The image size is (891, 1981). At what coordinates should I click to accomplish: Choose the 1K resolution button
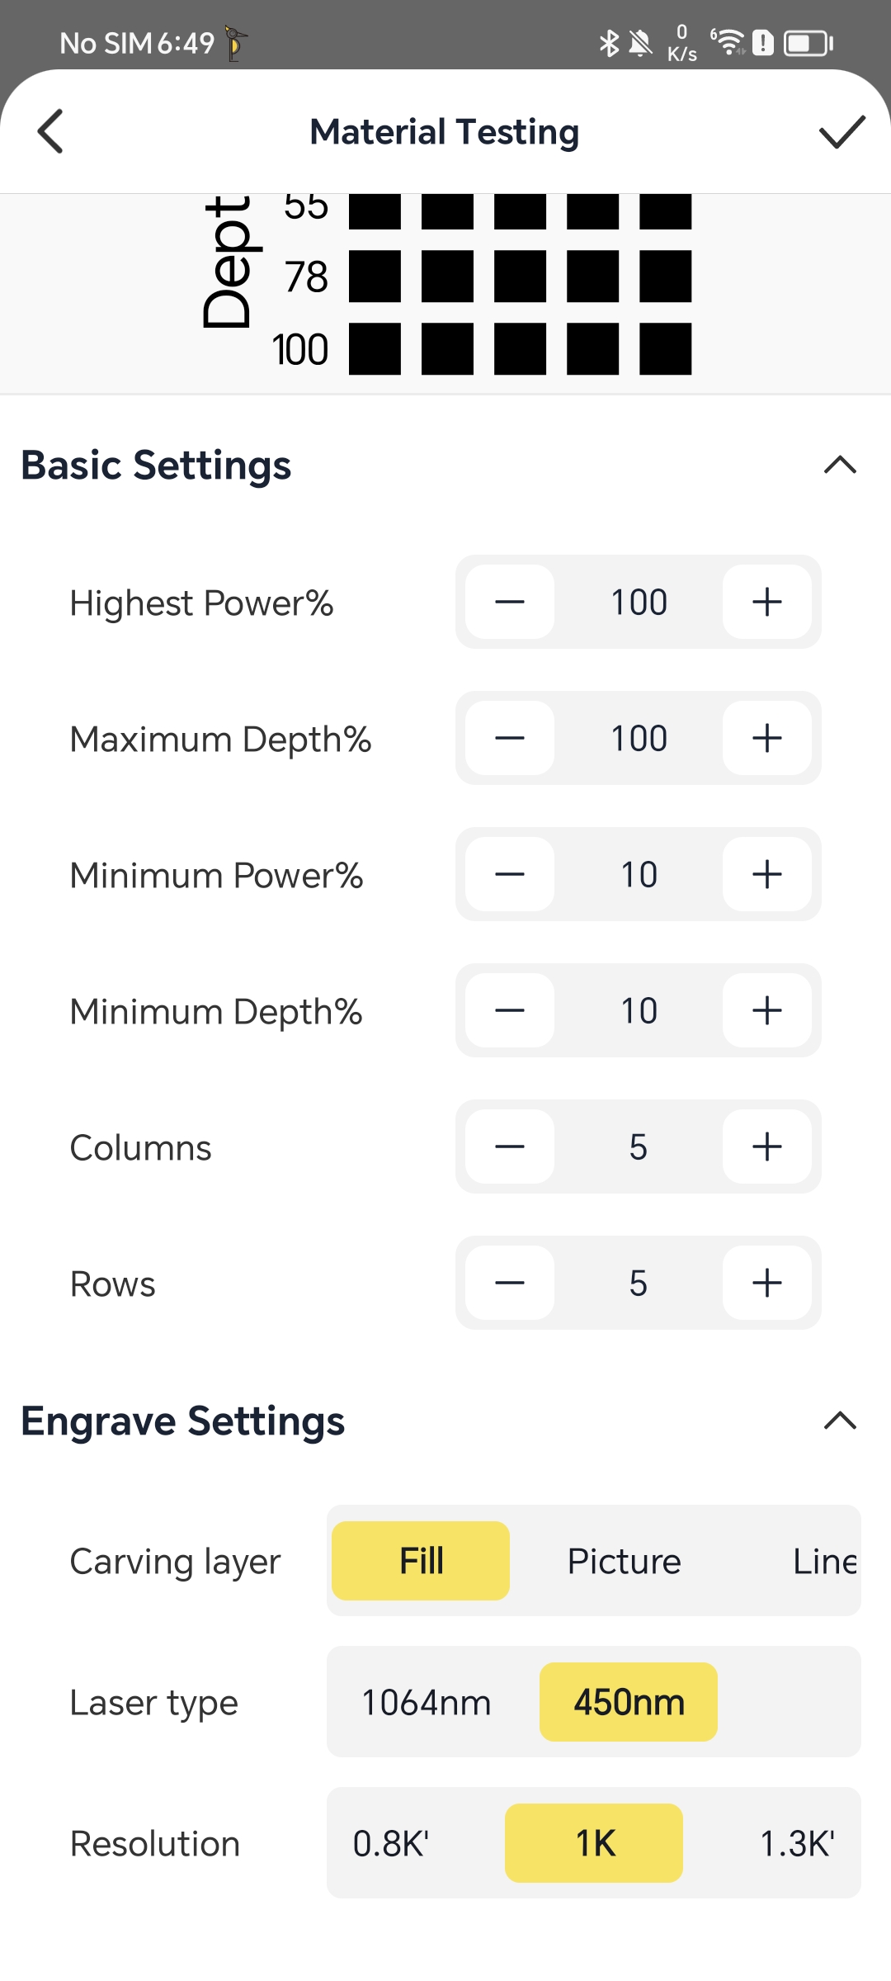(x=594, y=1843)
